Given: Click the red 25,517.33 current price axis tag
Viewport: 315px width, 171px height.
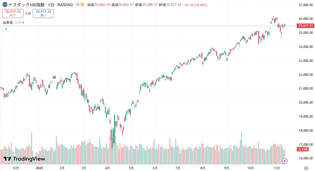Looking at the screenshot, I should pyautogui.click(x=306, y=26).
